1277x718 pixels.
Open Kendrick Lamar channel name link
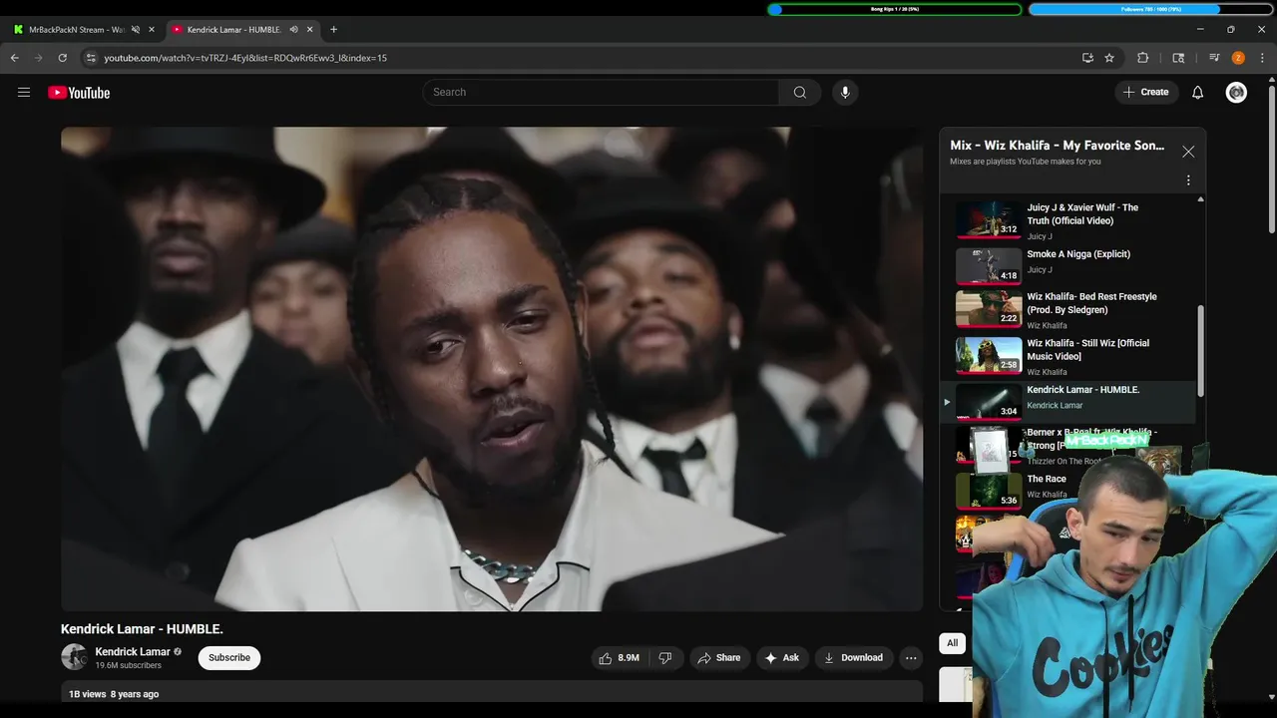pyautogui.click(x=133, y=652)
